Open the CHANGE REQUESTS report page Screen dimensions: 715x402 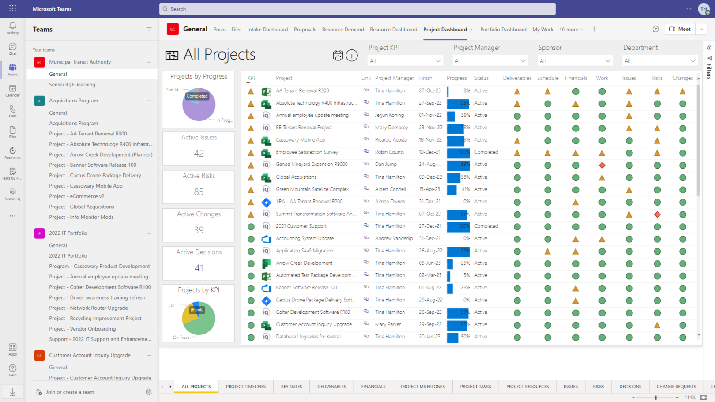click(676, 387)
